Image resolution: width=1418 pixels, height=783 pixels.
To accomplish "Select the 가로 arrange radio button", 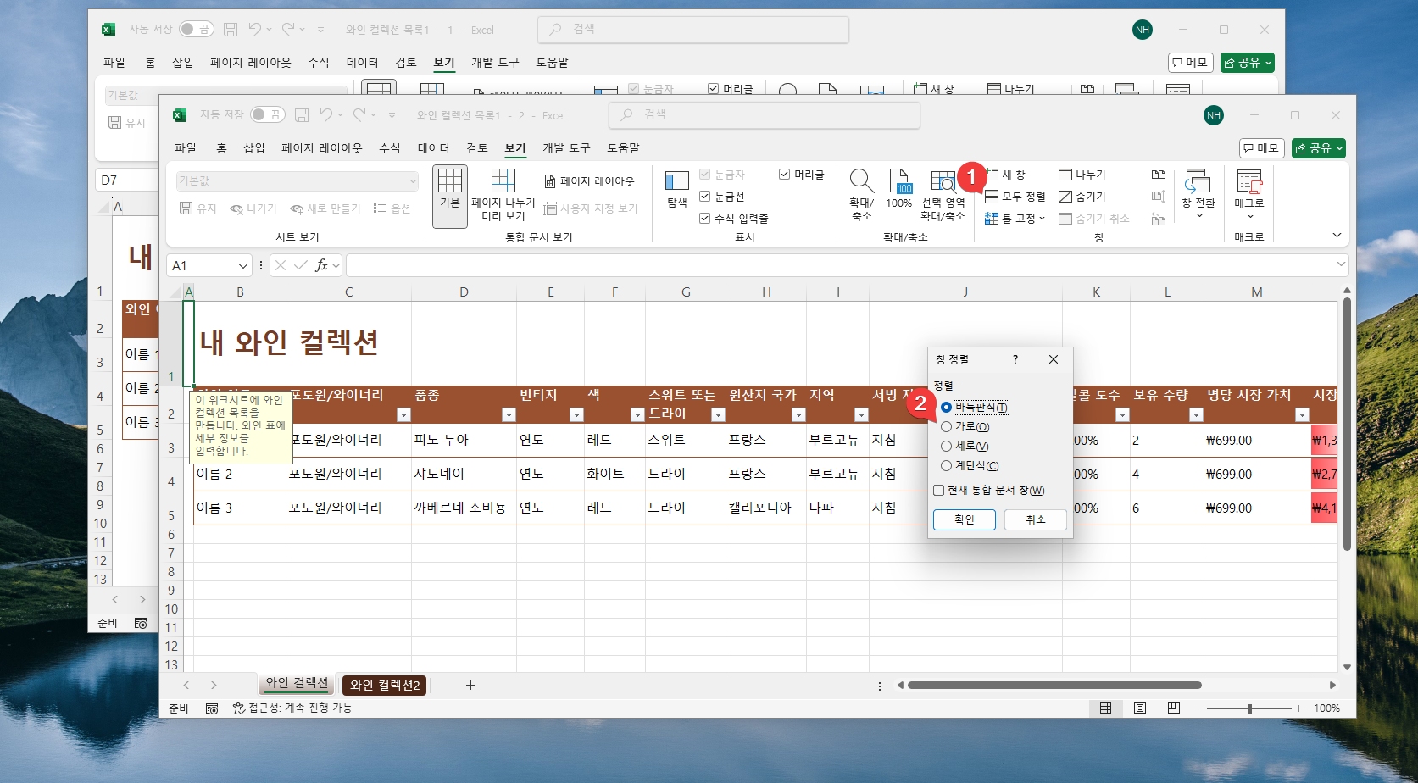I will tap(947, 426).
